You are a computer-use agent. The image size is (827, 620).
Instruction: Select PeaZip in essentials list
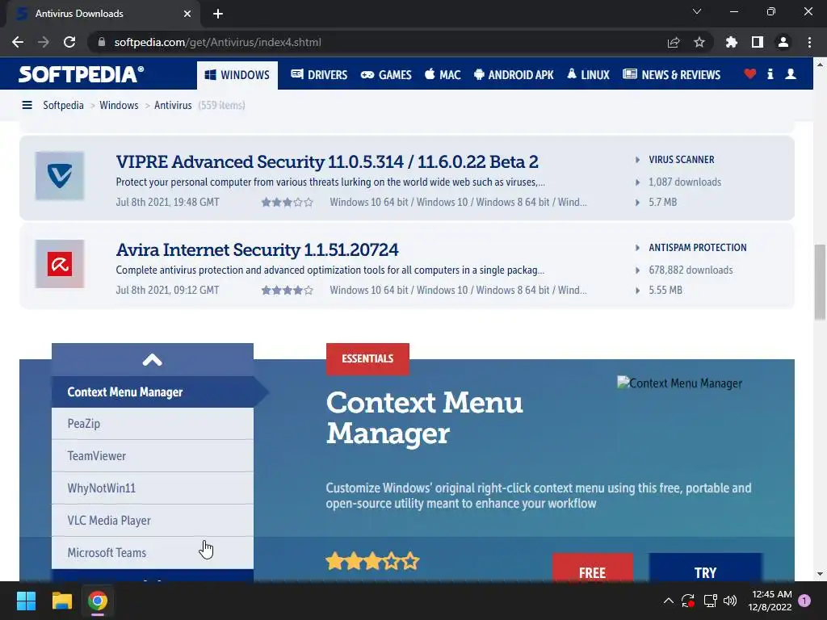(x=153, y=424)
